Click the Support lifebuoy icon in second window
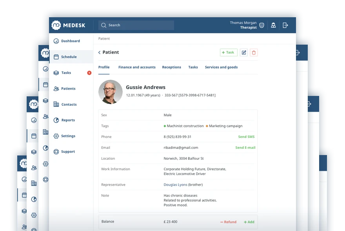The height and width of the screenshot is (231, 345). pyautogui.click(x=45, y=180)
